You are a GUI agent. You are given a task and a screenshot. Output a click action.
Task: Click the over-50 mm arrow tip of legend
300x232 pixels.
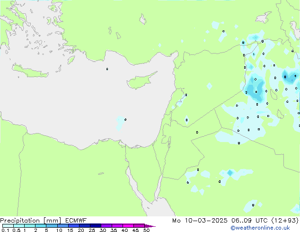[x=150, y=226]
